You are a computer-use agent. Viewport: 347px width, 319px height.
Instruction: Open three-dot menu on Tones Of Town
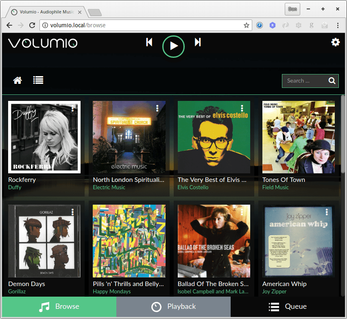[x=327, y=108]
